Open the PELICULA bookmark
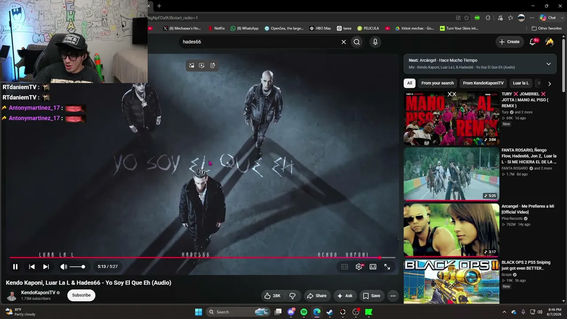Screen dimensions: 567x319 tap(368, 28)
